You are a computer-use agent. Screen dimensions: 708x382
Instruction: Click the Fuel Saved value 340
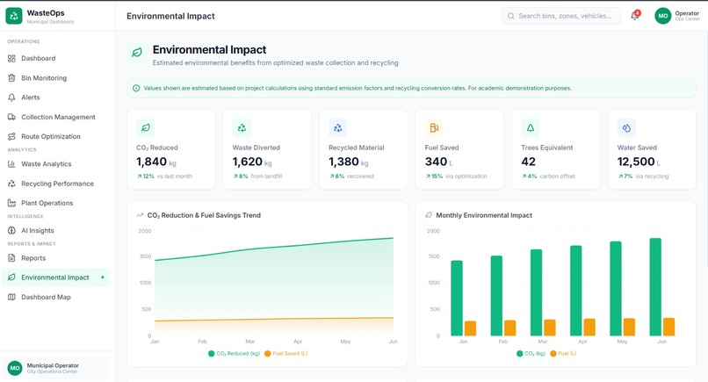(x=437, y=162)
